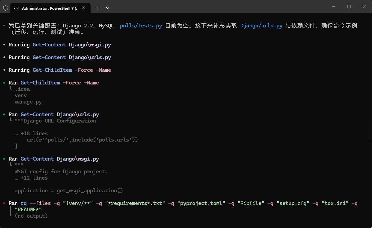Open the new tab profile dropdown
Screen dimensions: 372x228
click(108, 8)
